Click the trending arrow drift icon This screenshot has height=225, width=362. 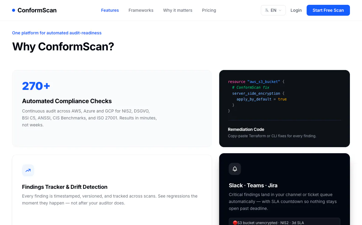[28, 170]
